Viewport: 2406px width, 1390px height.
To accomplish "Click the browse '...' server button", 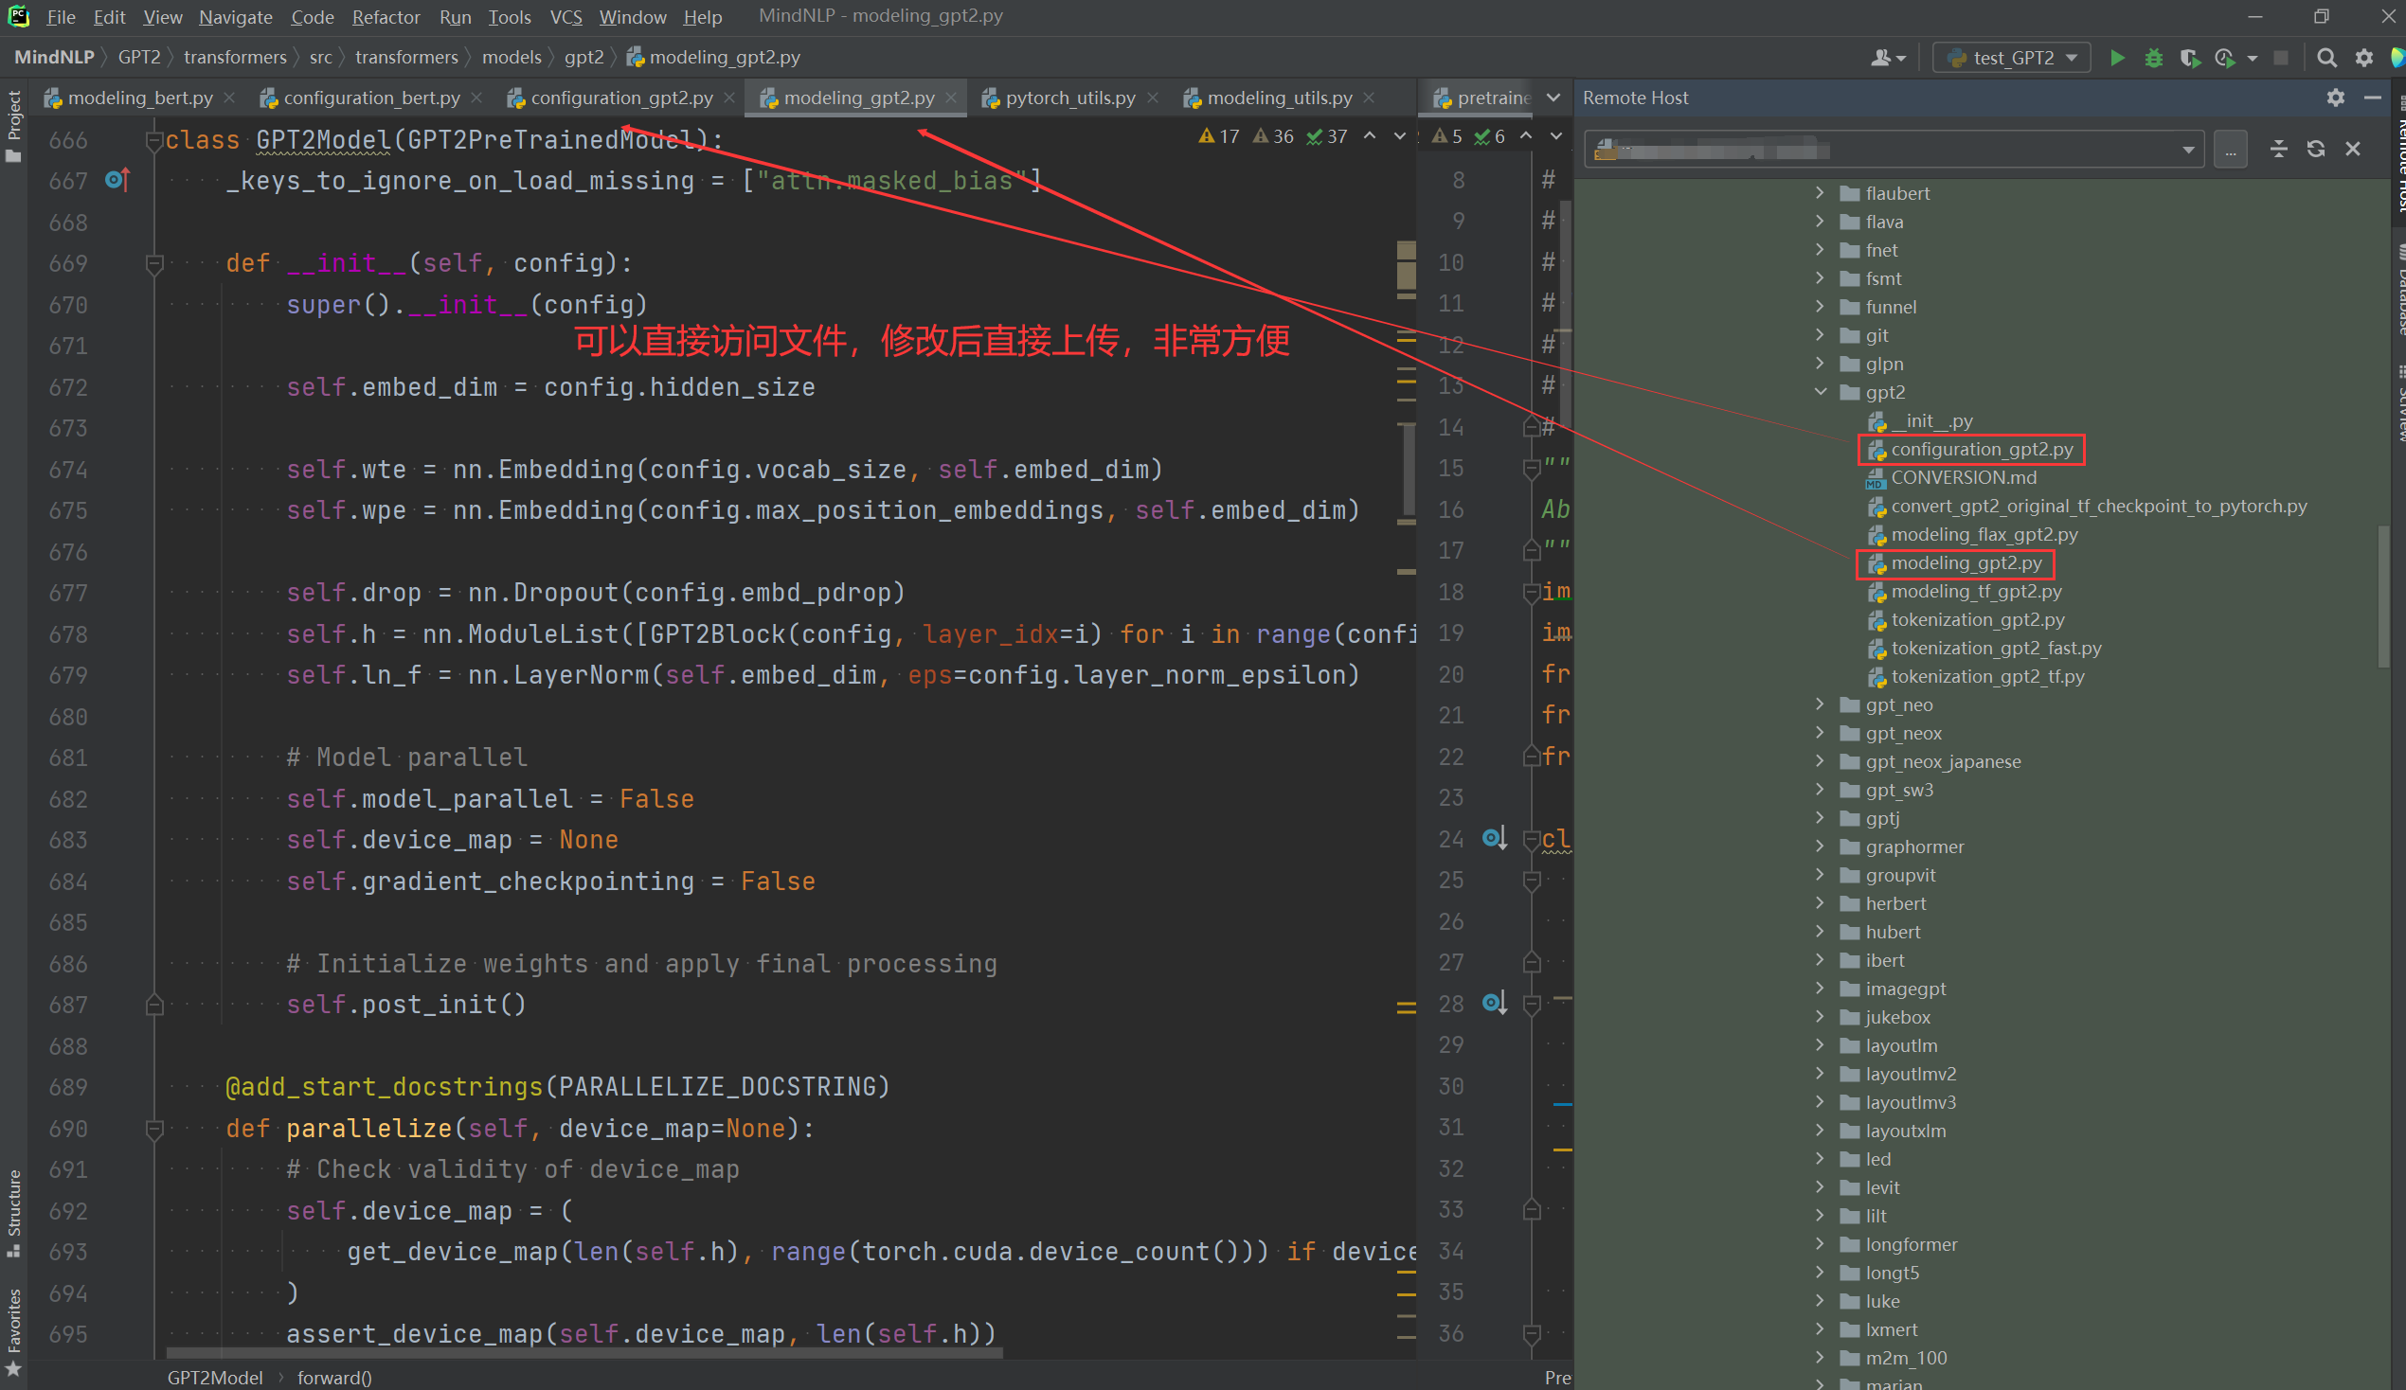I will (2231, 150).
